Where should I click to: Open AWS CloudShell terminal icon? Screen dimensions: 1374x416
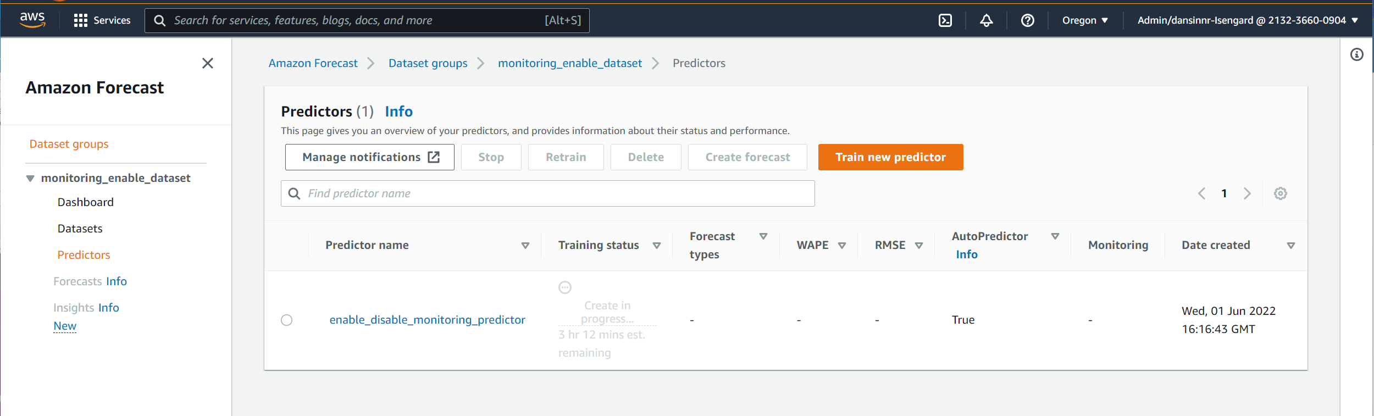(x=945, y=20)
